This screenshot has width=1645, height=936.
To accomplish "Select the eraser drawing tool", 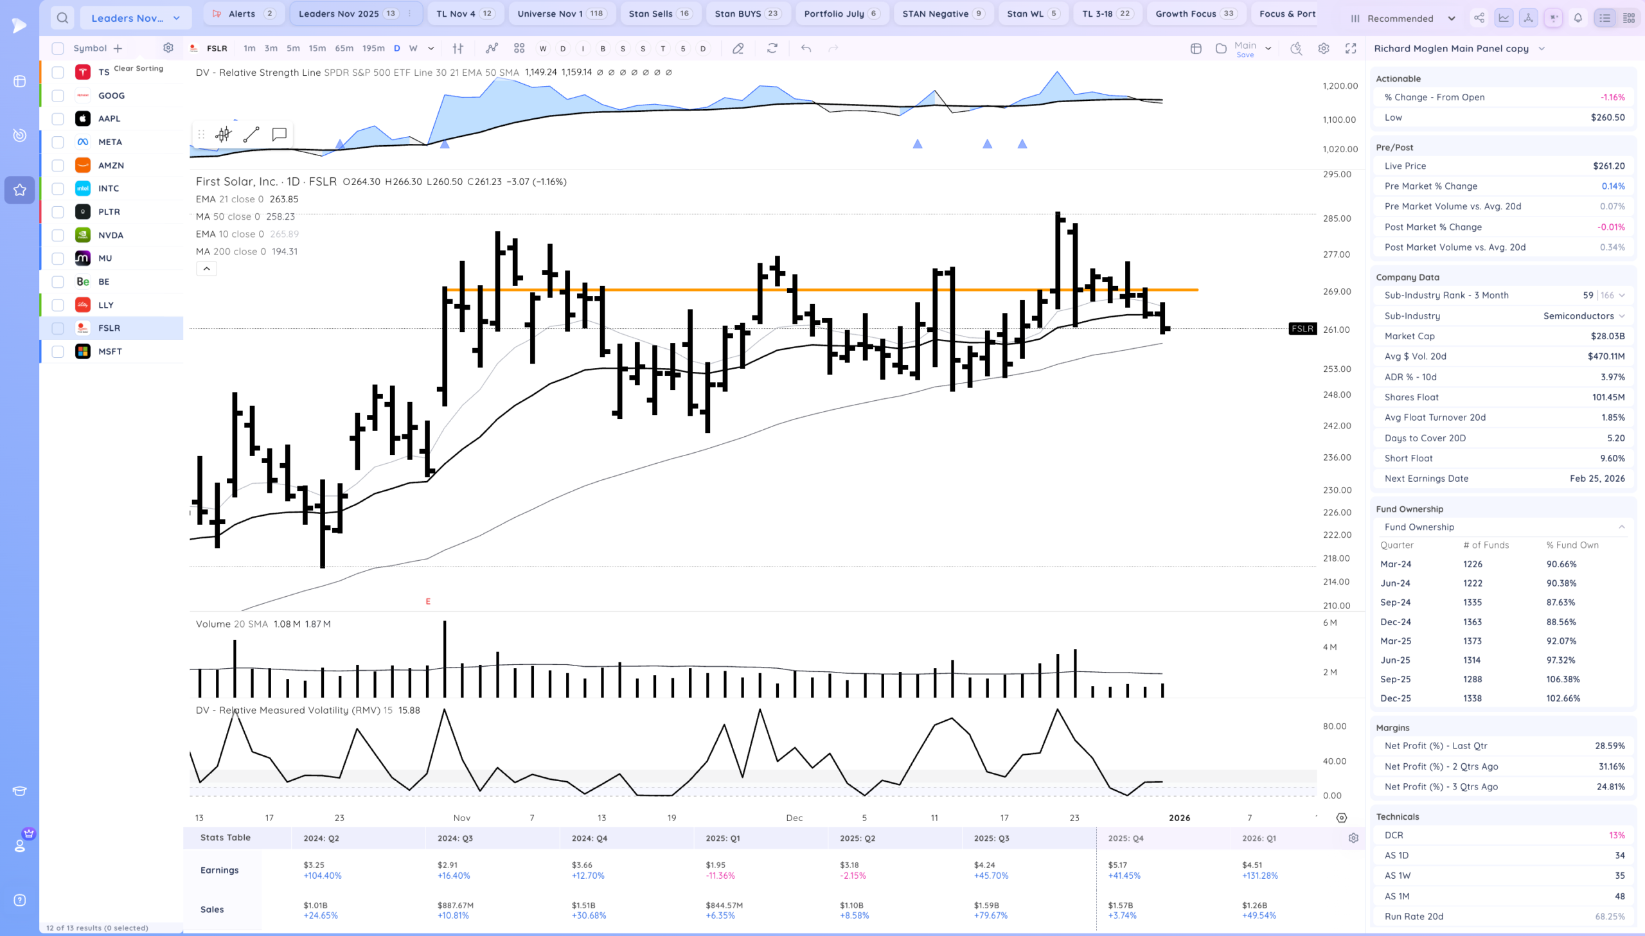I will click(738, 48).
